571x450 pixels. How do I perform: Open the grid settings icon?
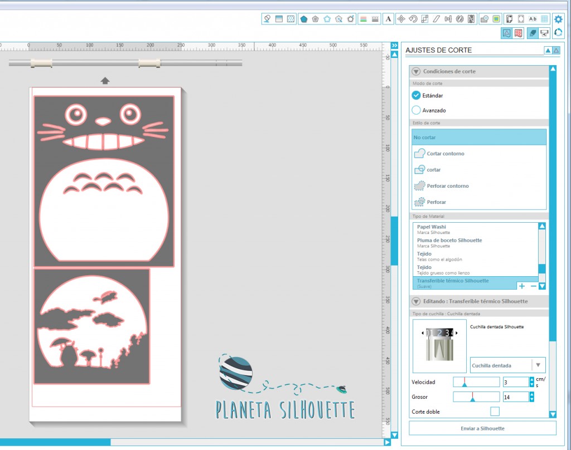[x=544, y=19]
